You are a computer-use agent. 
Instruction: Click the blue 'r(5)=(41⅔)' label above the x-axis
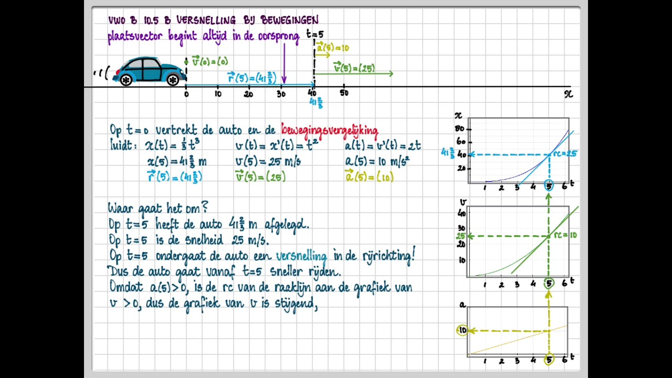click(x=252, y=78)
